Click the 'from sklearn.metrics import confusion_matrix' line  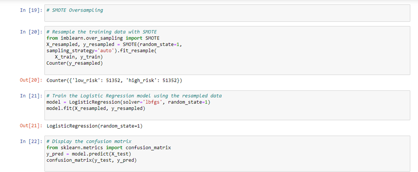(x=108, y=147)
